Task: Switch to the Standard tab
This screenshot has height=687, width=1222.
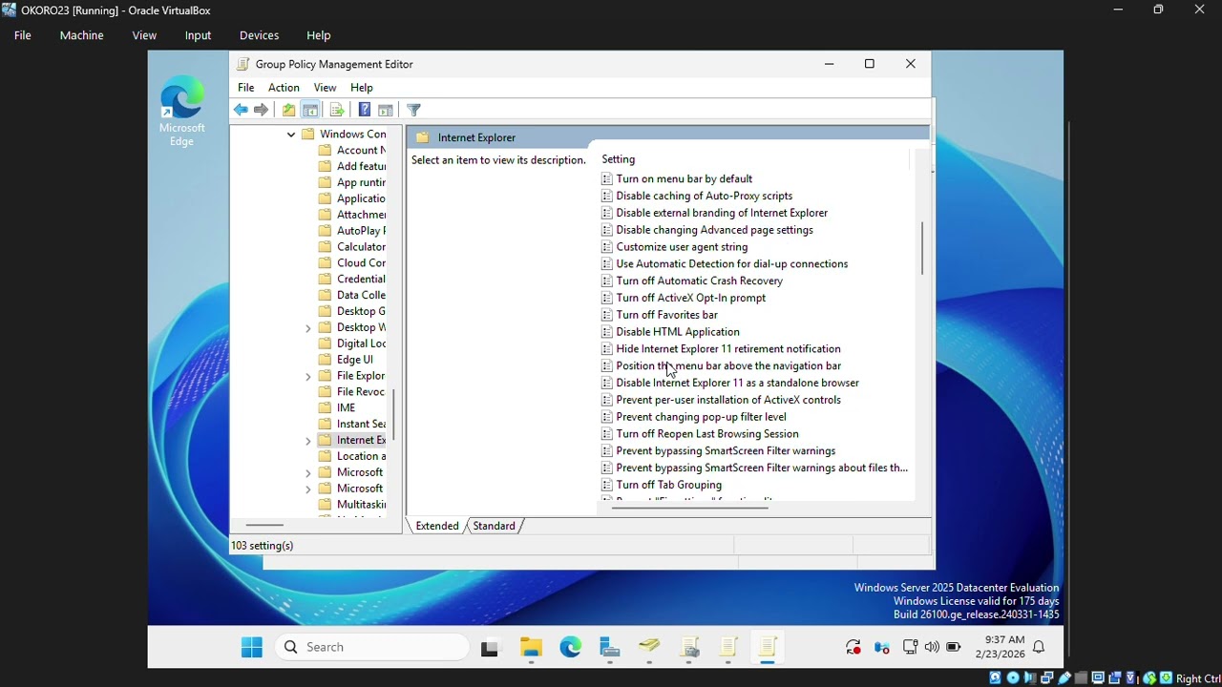Action: (494, 526)
